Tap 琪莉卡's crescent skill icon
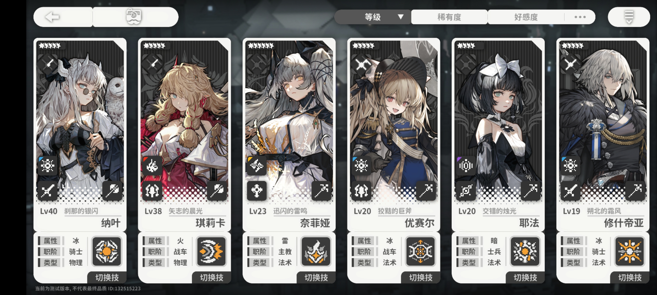The width and height of the screenshot is (657, 295). tap(211, 251)
